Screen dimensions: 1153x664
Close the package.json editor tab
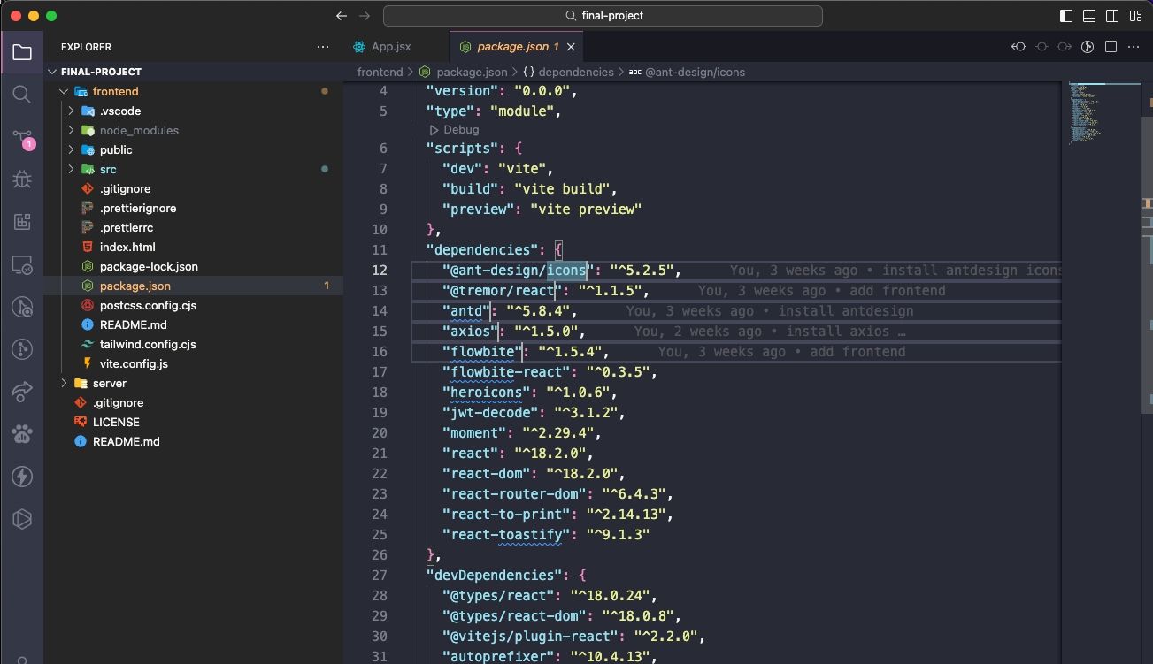(571, 46)
